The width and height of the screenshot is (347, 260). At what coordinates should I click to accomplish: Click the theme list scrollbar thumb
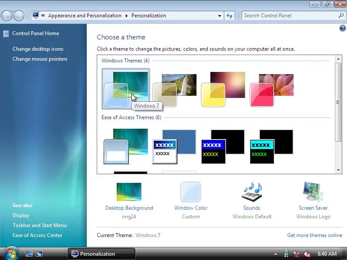[x=338, y=102]
